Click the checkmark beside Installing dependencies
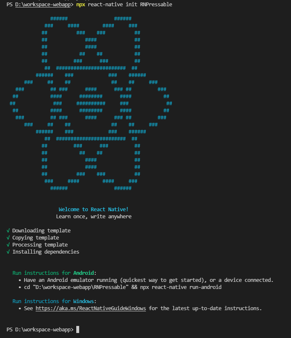Screen dimensions: 291x338 pos(8,252)
